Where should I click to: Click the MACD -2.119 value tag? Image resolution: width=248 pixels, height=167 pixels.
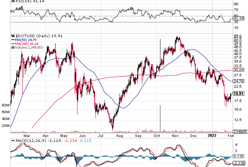coord(238,162)
